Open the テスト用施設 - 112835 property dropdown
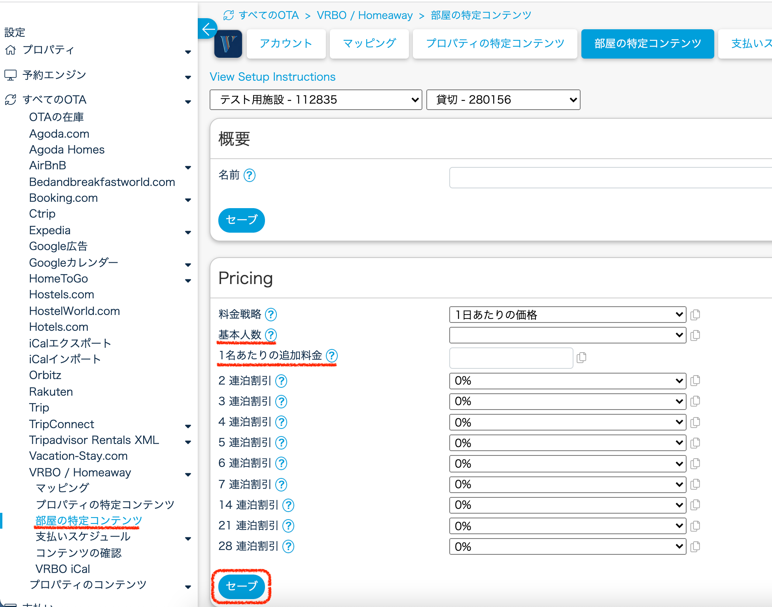This screenshot has height=607, width=772. point(316,100)
